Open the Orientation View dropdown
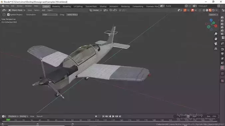The height and width of the screenshot is (126, 225). (50, 15)
